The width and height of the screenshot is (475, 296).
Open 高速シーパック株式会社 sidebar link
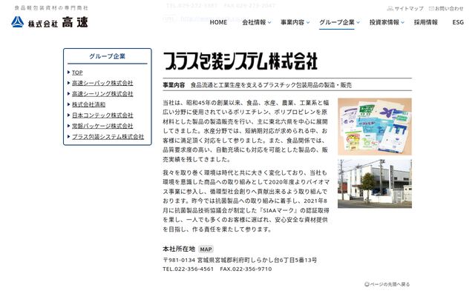point(102,83)
